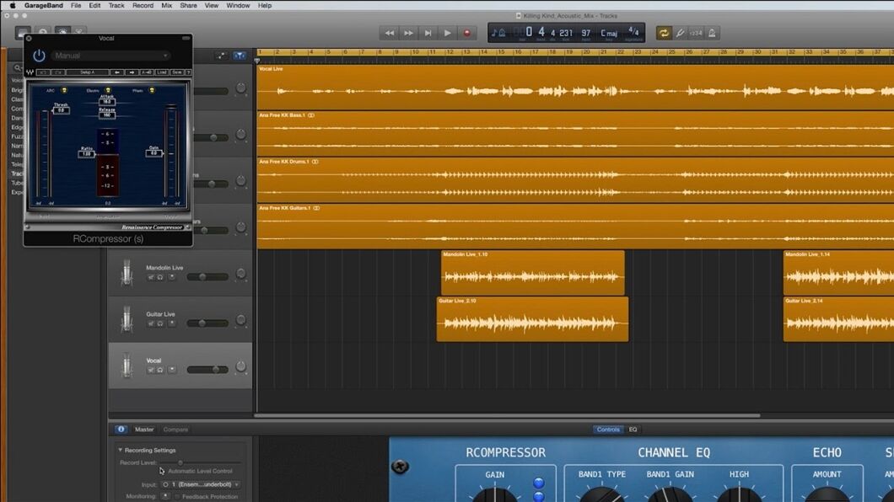This screenshot has width=894, height=502.
Task: Click the Play button in the transport
Action: click(x=447, y=33)
